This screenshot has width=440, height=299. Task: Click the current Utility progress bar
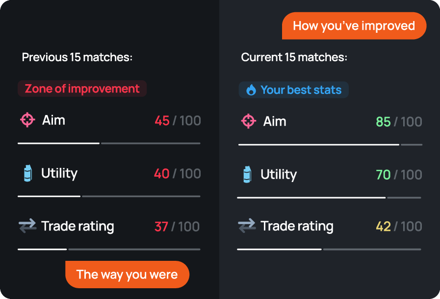[329, 198]
